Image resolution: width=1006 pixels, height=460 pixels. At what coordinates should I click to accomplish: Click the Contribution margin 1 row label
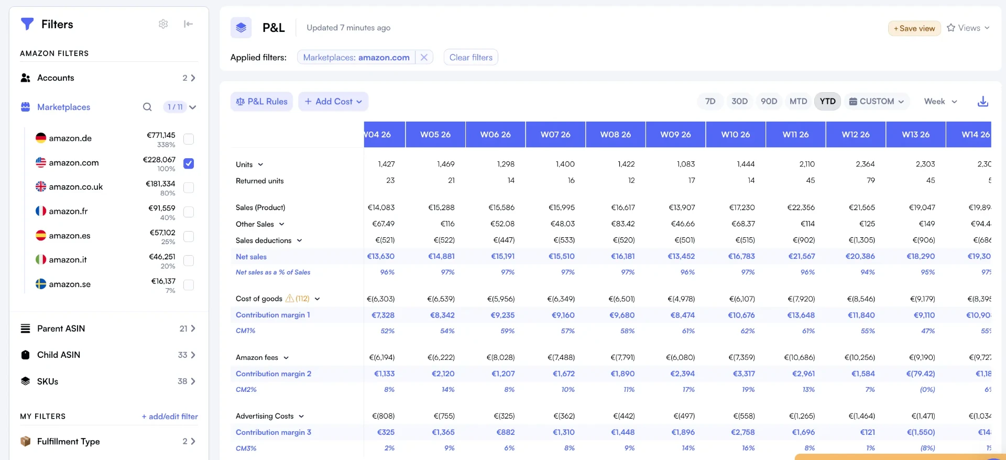coord(272,315)
